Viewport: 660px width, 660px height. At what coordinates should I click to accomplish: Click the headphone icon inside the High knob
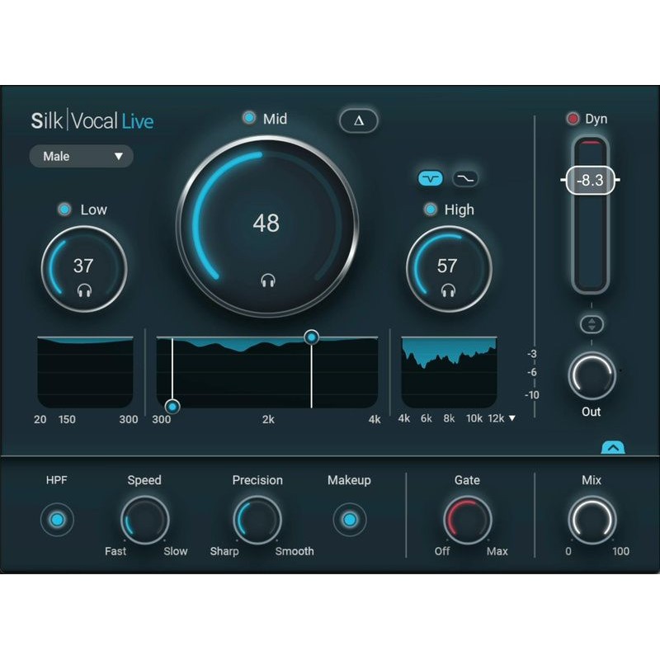(x=450, y=290)
